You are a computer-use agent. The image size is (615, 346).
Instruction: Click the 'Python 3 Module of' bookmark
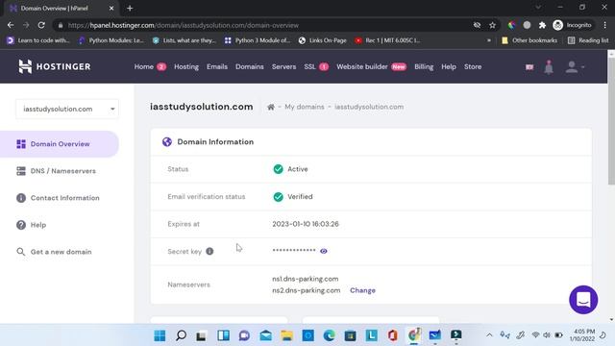point(258,40)
